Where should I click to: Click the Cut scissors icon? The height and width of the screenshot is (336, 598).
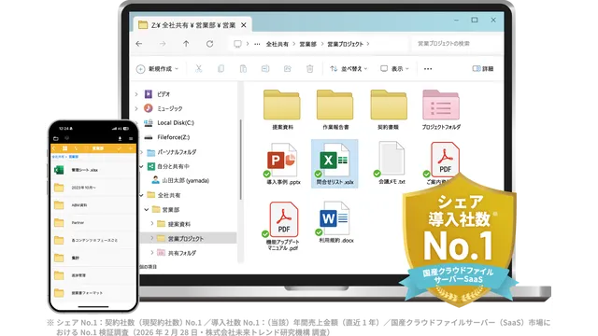tap(198, 68)
